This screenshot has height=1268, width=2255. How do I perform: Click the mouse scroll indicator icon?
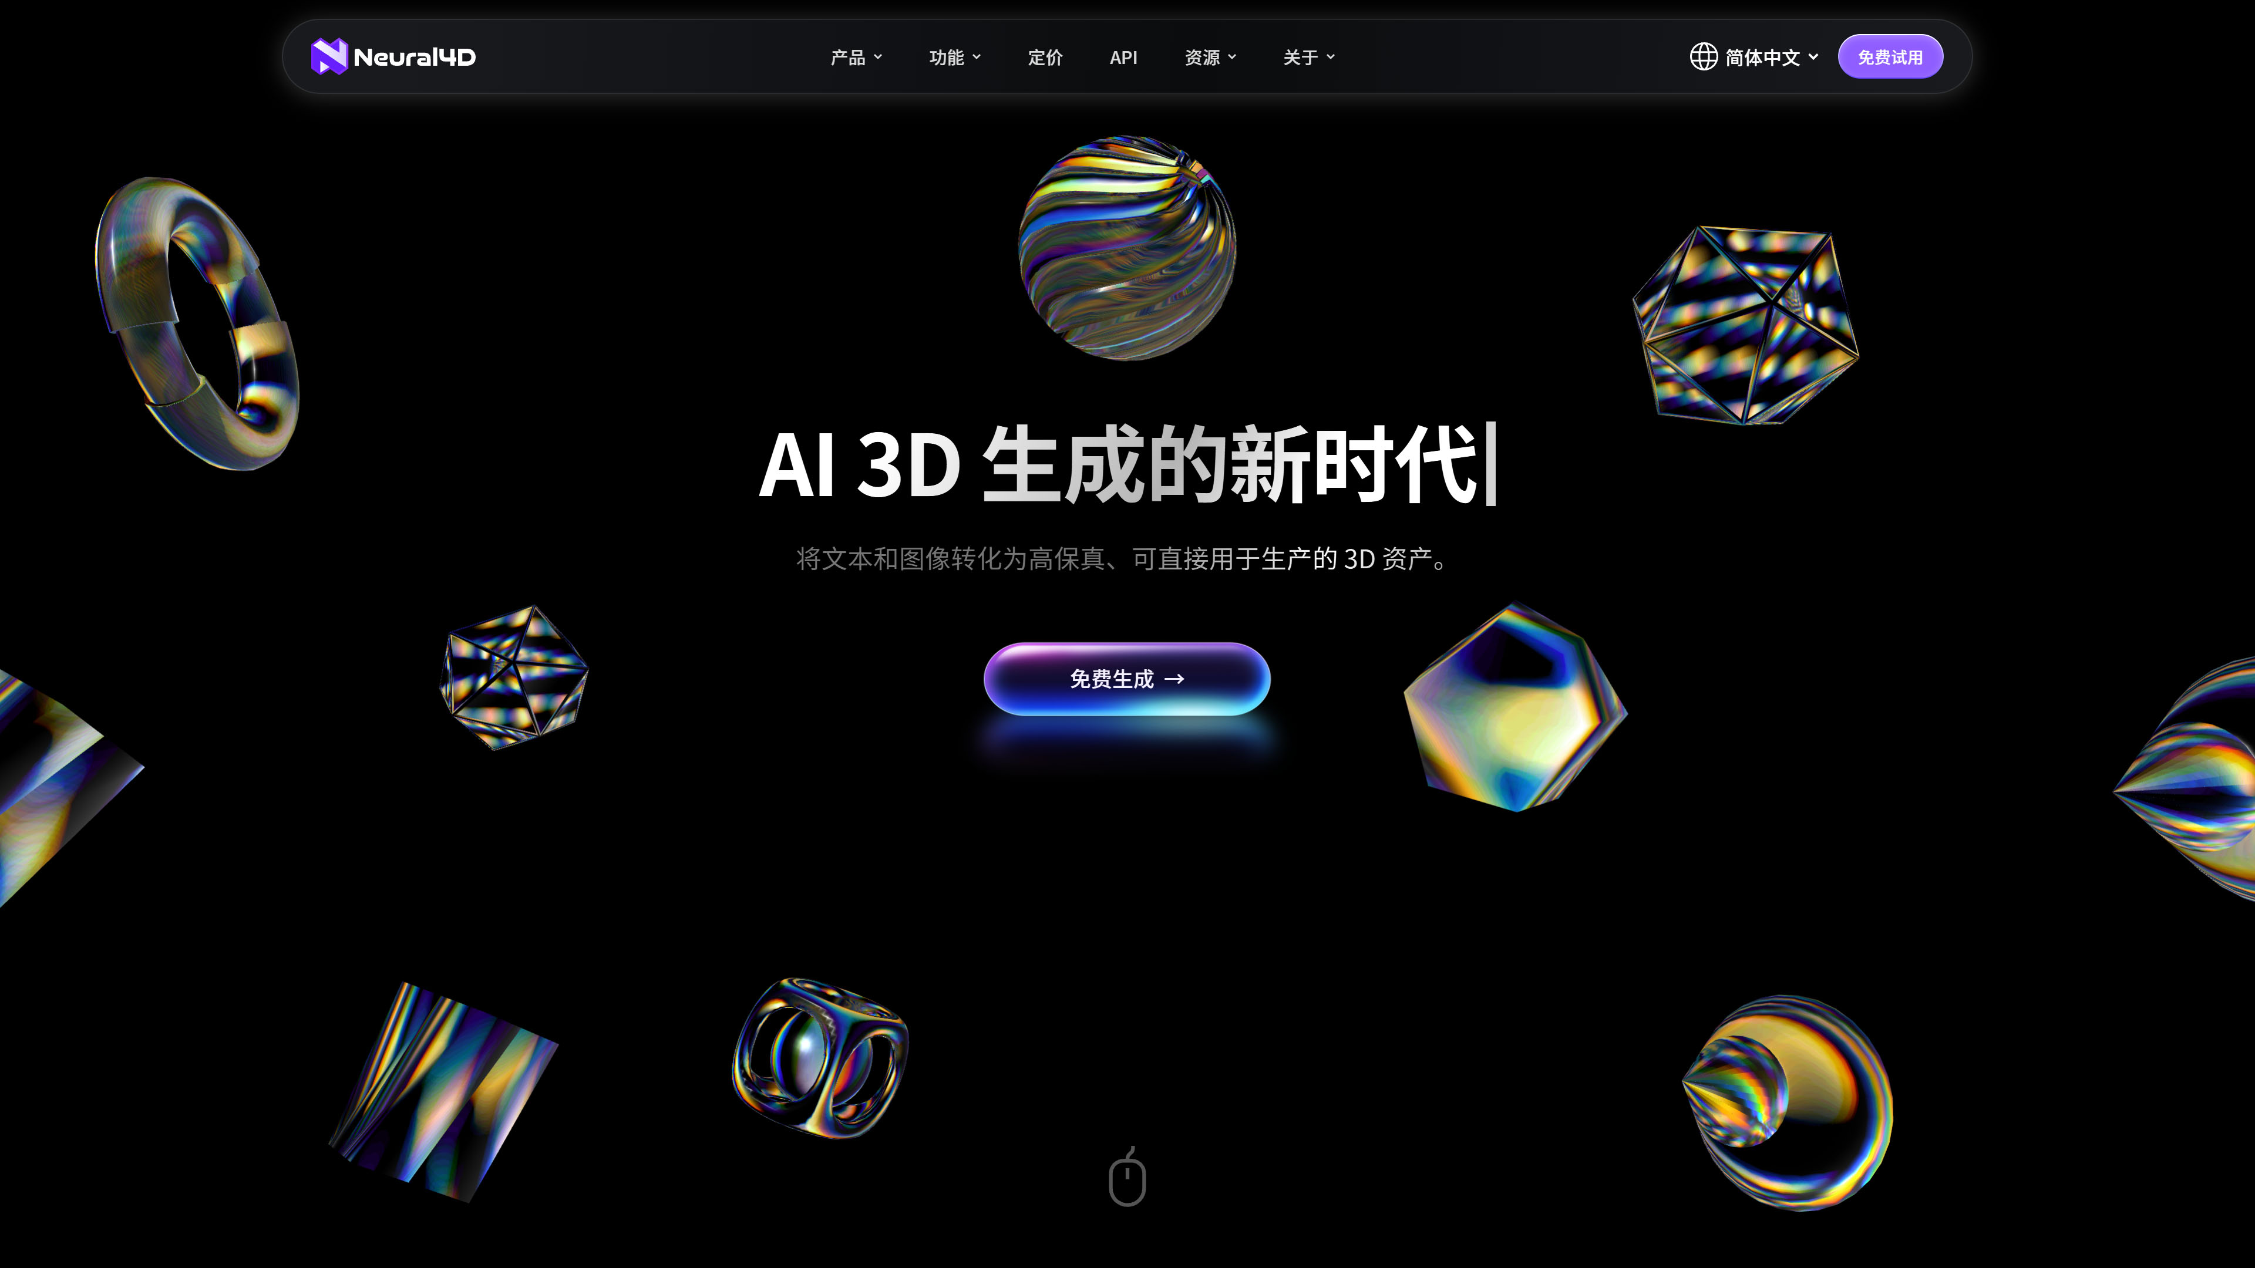[1127, 1176]
